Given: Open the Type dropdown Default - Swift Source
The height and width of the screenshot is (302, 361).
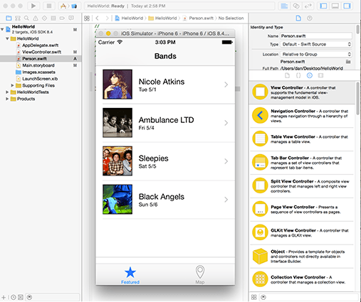Looking at the screenshot, I should [316, 44].
